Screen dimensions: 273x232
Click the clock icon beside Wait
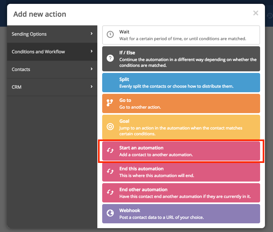[x=110, y=35]
